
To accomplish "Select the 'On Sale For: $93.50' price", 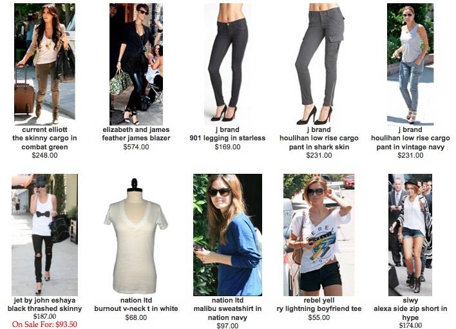I will 44,324.
